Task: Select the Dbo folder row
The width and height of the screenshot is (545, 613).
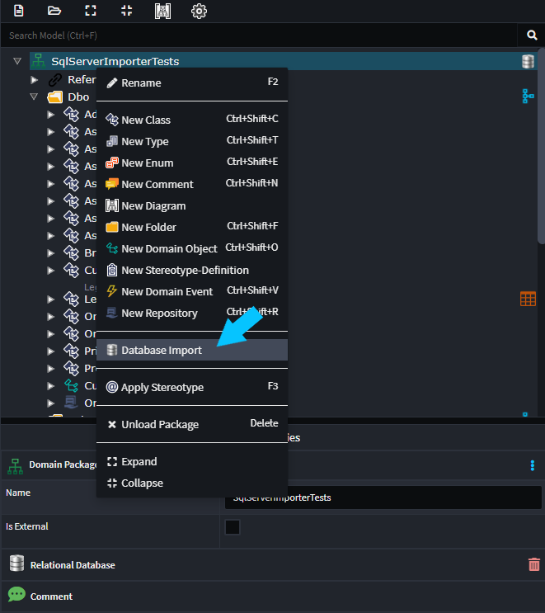Action: point(78,97)
